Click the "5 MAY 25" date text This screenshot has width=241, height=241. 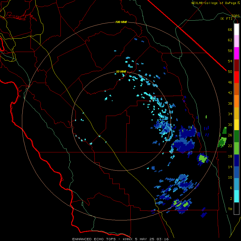tap(145, 239)
